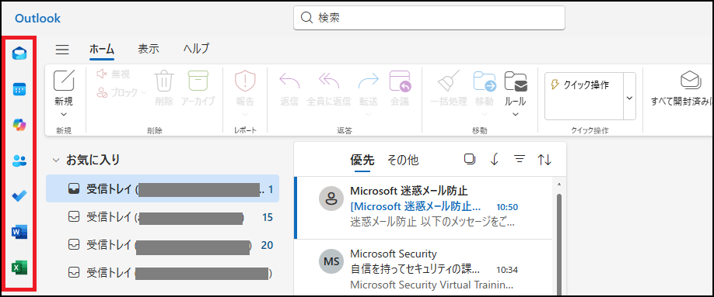Click the 迷惑メール防止 sender avatar

coord(331,199)
